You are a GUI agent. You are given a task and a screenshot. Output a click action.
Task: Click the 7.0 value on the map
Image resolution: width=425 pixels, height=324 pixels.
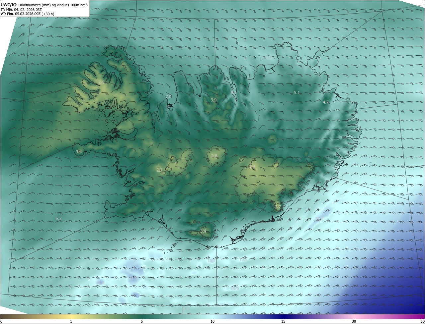168,96
